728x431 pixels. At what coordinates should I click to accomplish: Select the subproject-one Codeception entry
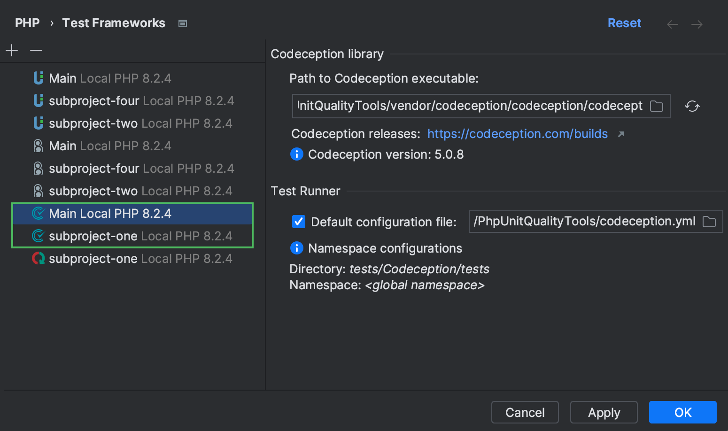132,236
